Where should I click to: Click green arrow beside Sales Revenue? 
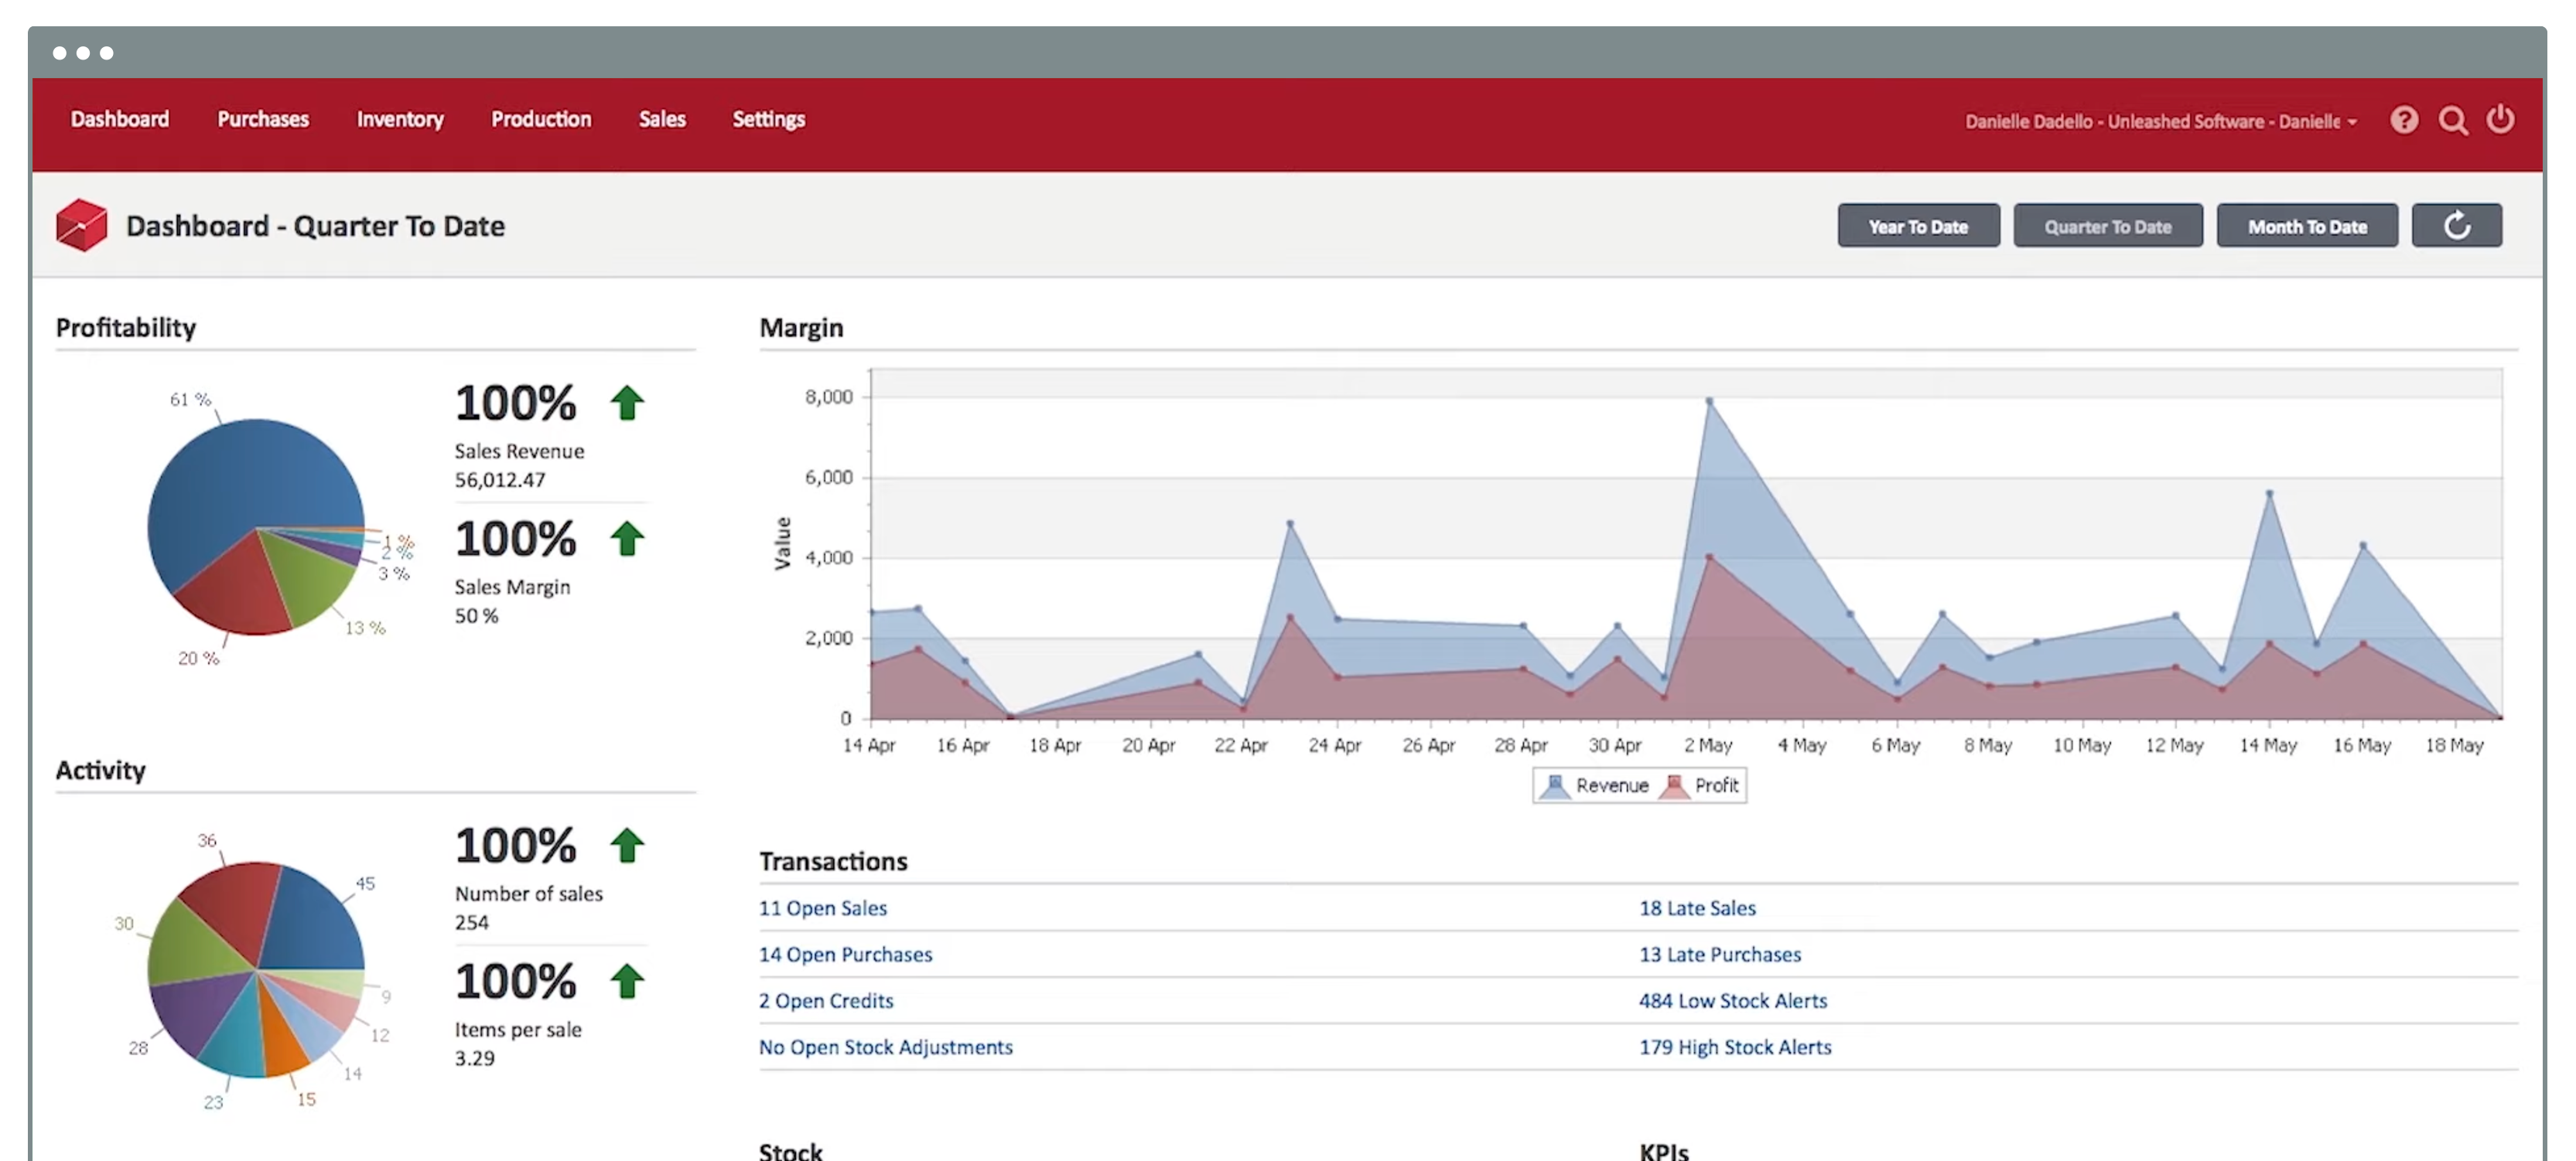click(x=627, y=403)
